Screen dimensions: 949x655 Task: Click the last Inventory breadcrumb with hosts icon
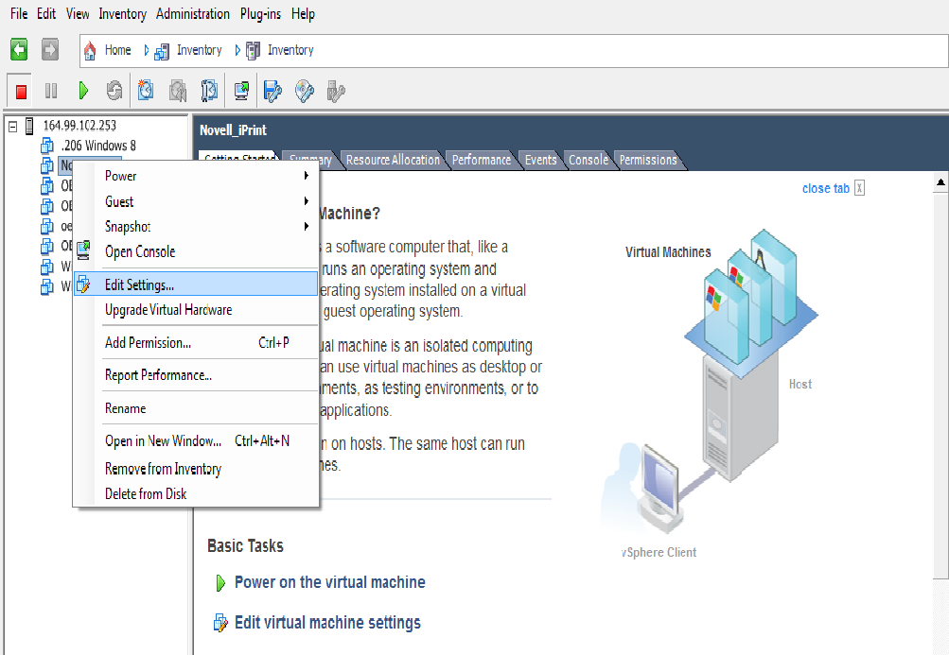(x=290, y=50)
